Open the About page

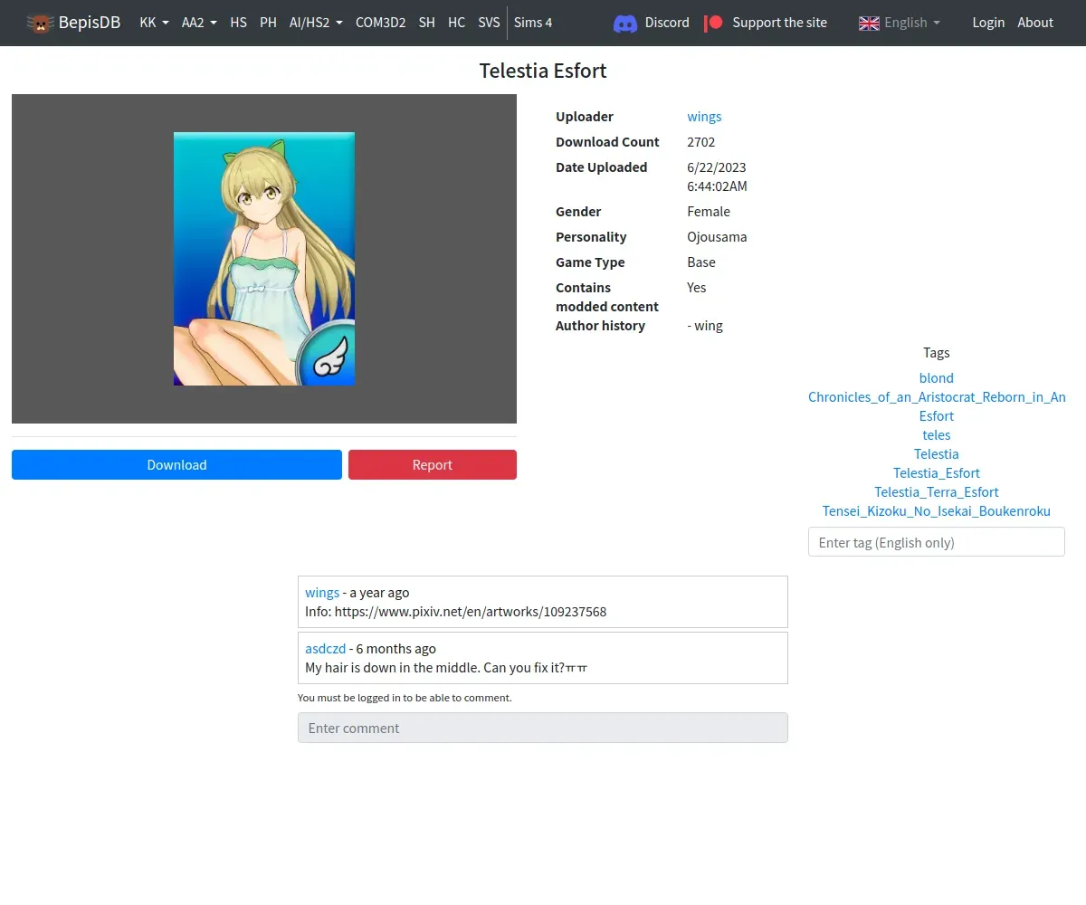(1035, 23)
